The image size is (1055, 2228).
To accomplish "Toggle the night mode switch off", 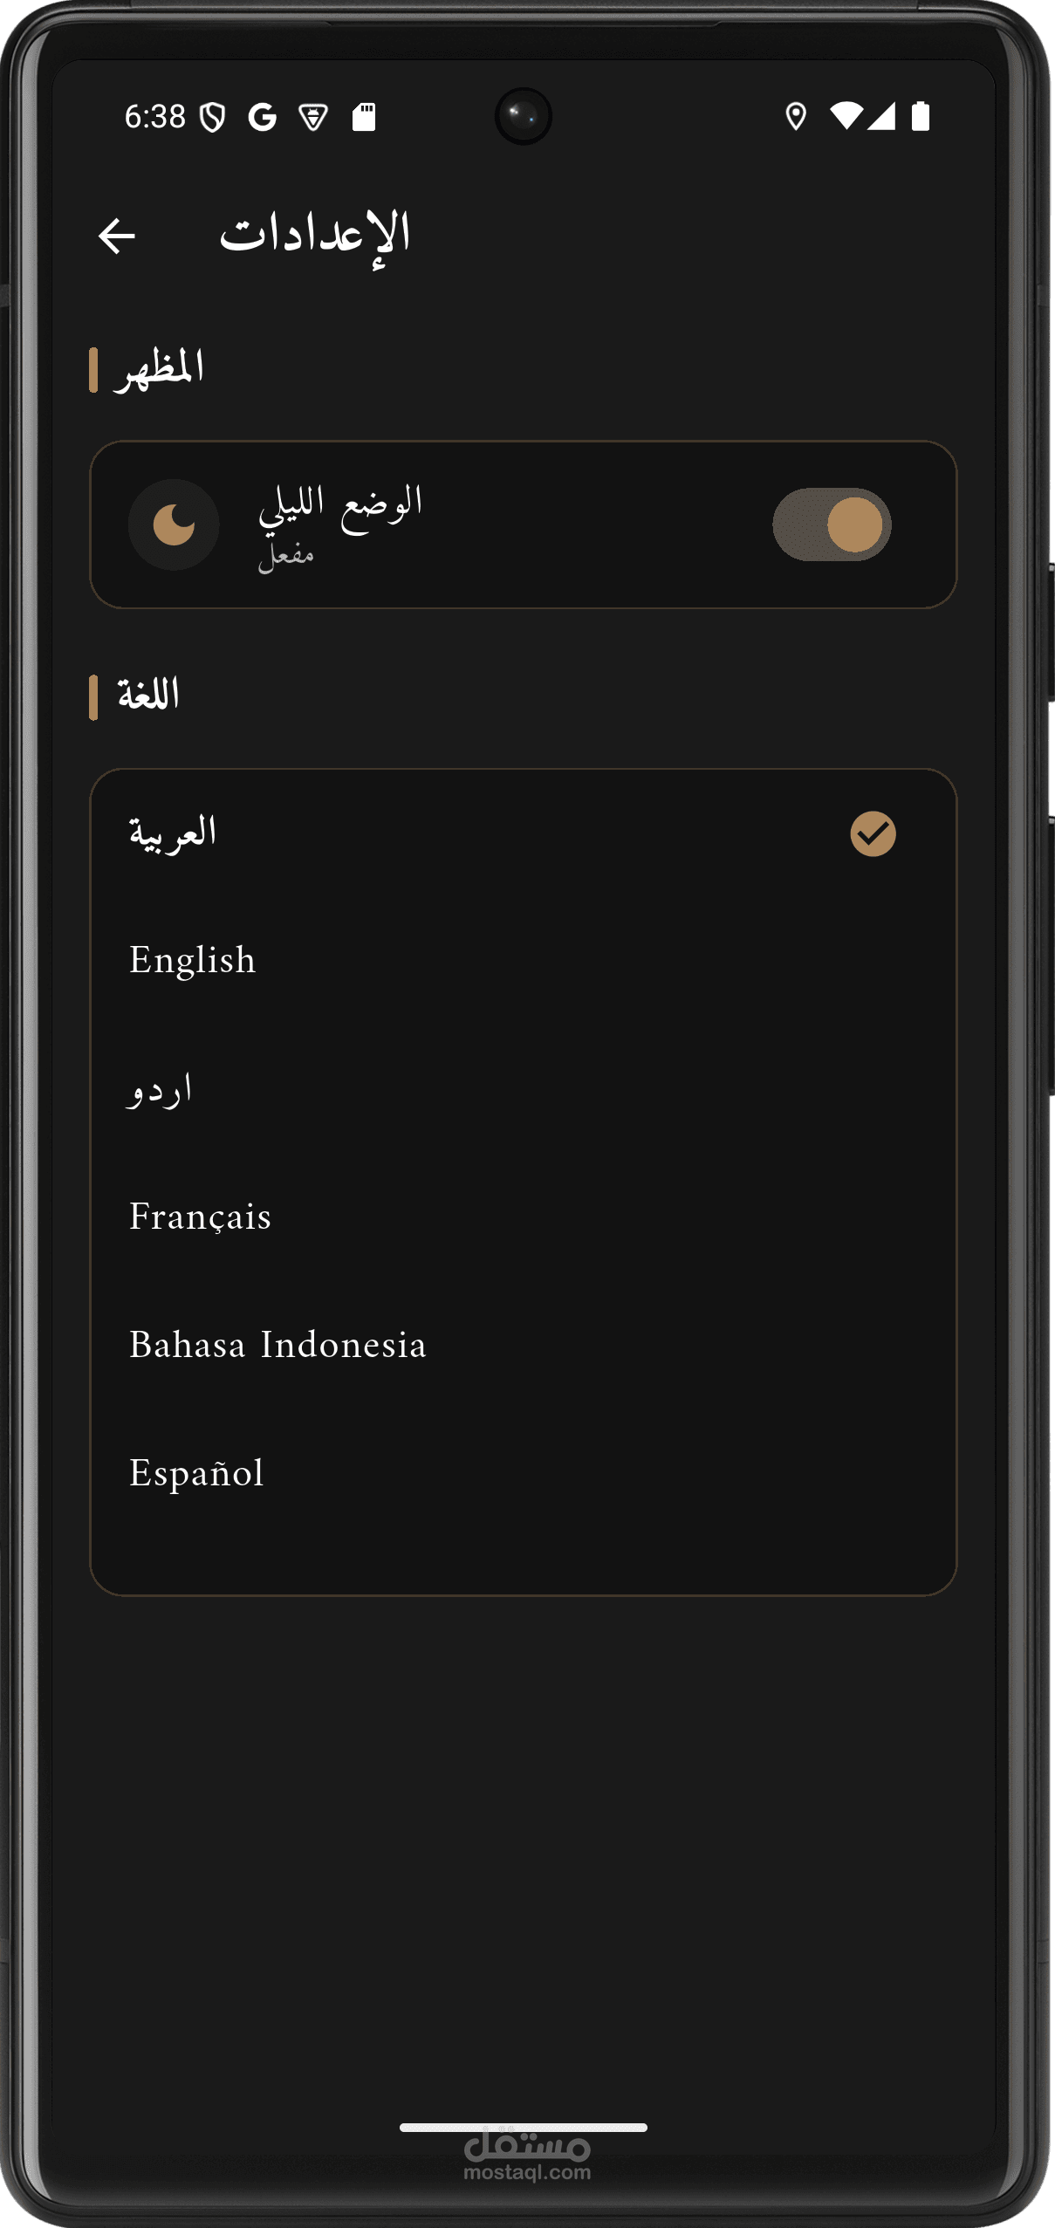I will click(x=832, y=524).
